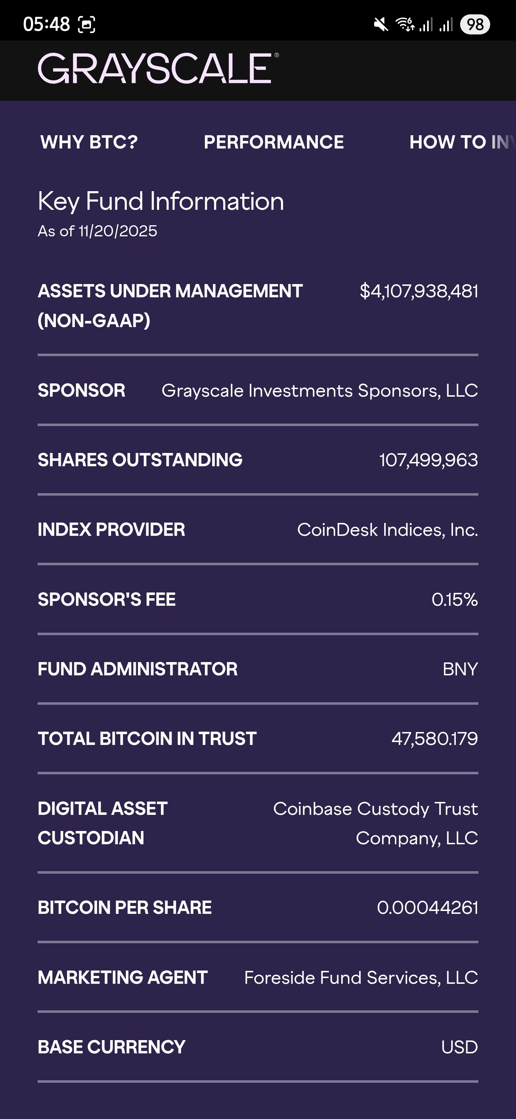This screenshot has width=516, height=1119.
Task: Tap the Wi-Fi status icon
Action: click(405, 24)
